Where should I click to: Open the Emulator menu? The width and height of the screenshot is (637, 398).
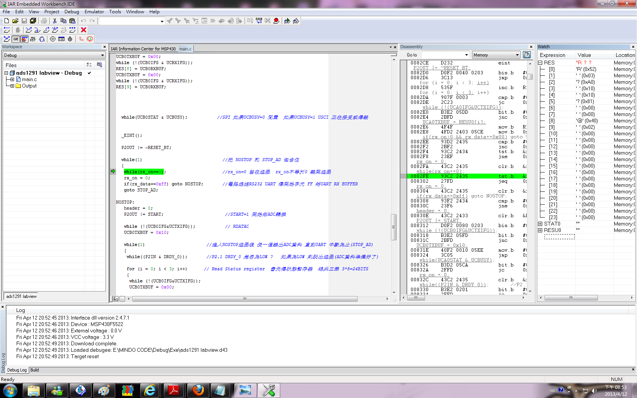click(x=94, y=12)
